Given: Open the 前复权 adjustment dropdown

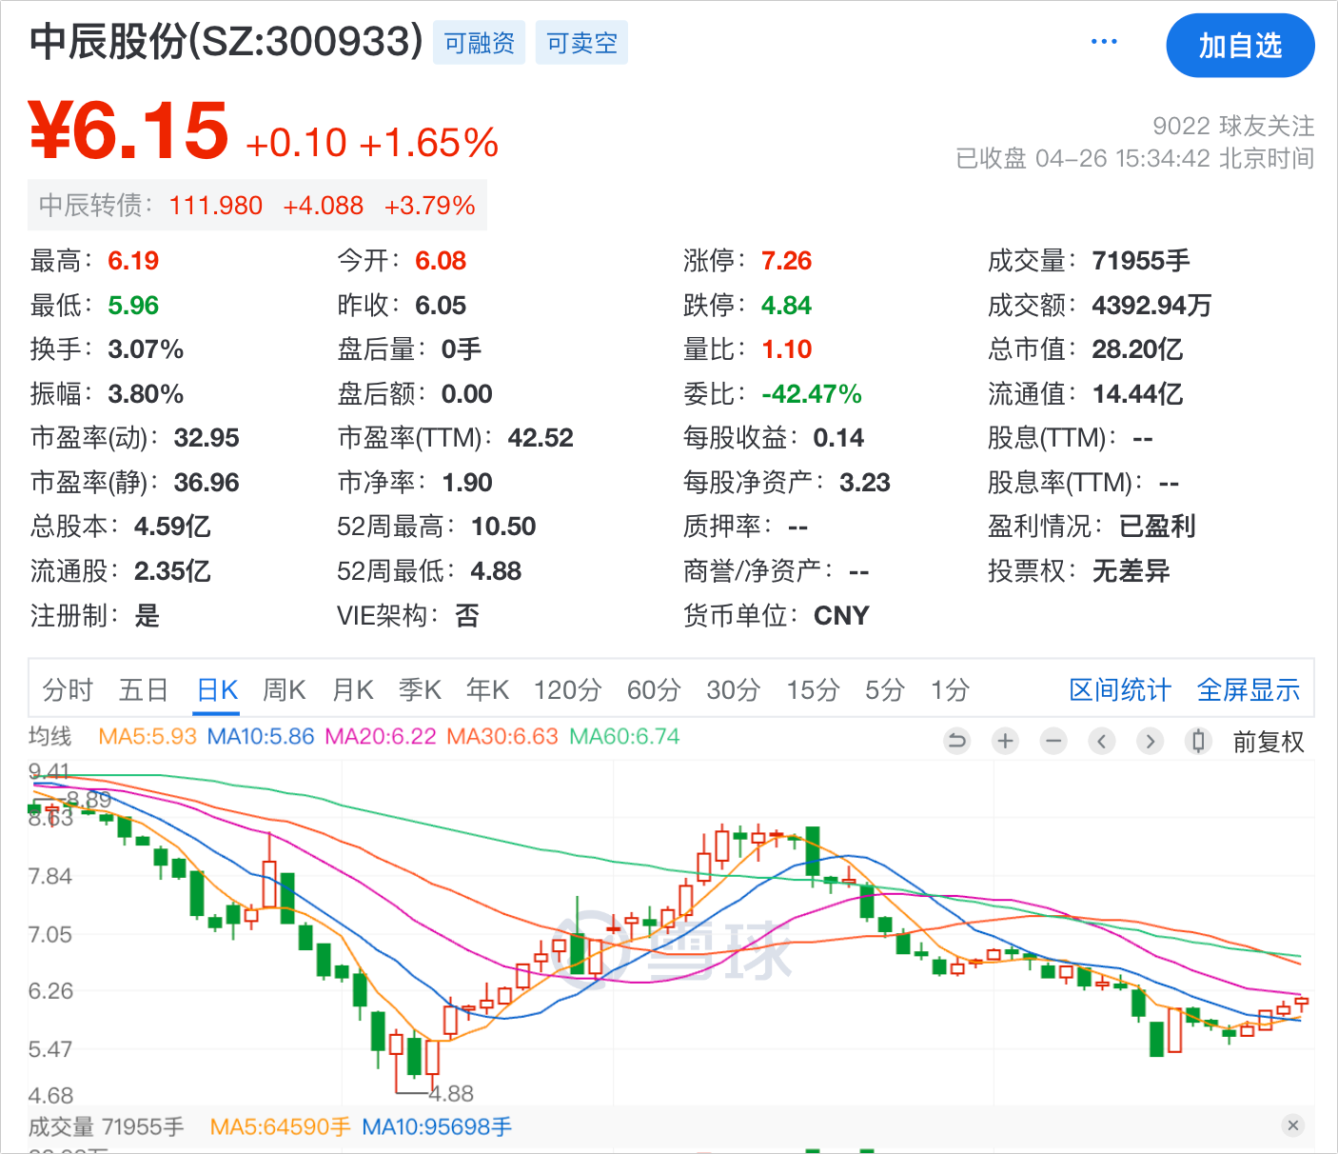Looking at the screenshot, I should pyautogui.click(x=1268, y=742).
